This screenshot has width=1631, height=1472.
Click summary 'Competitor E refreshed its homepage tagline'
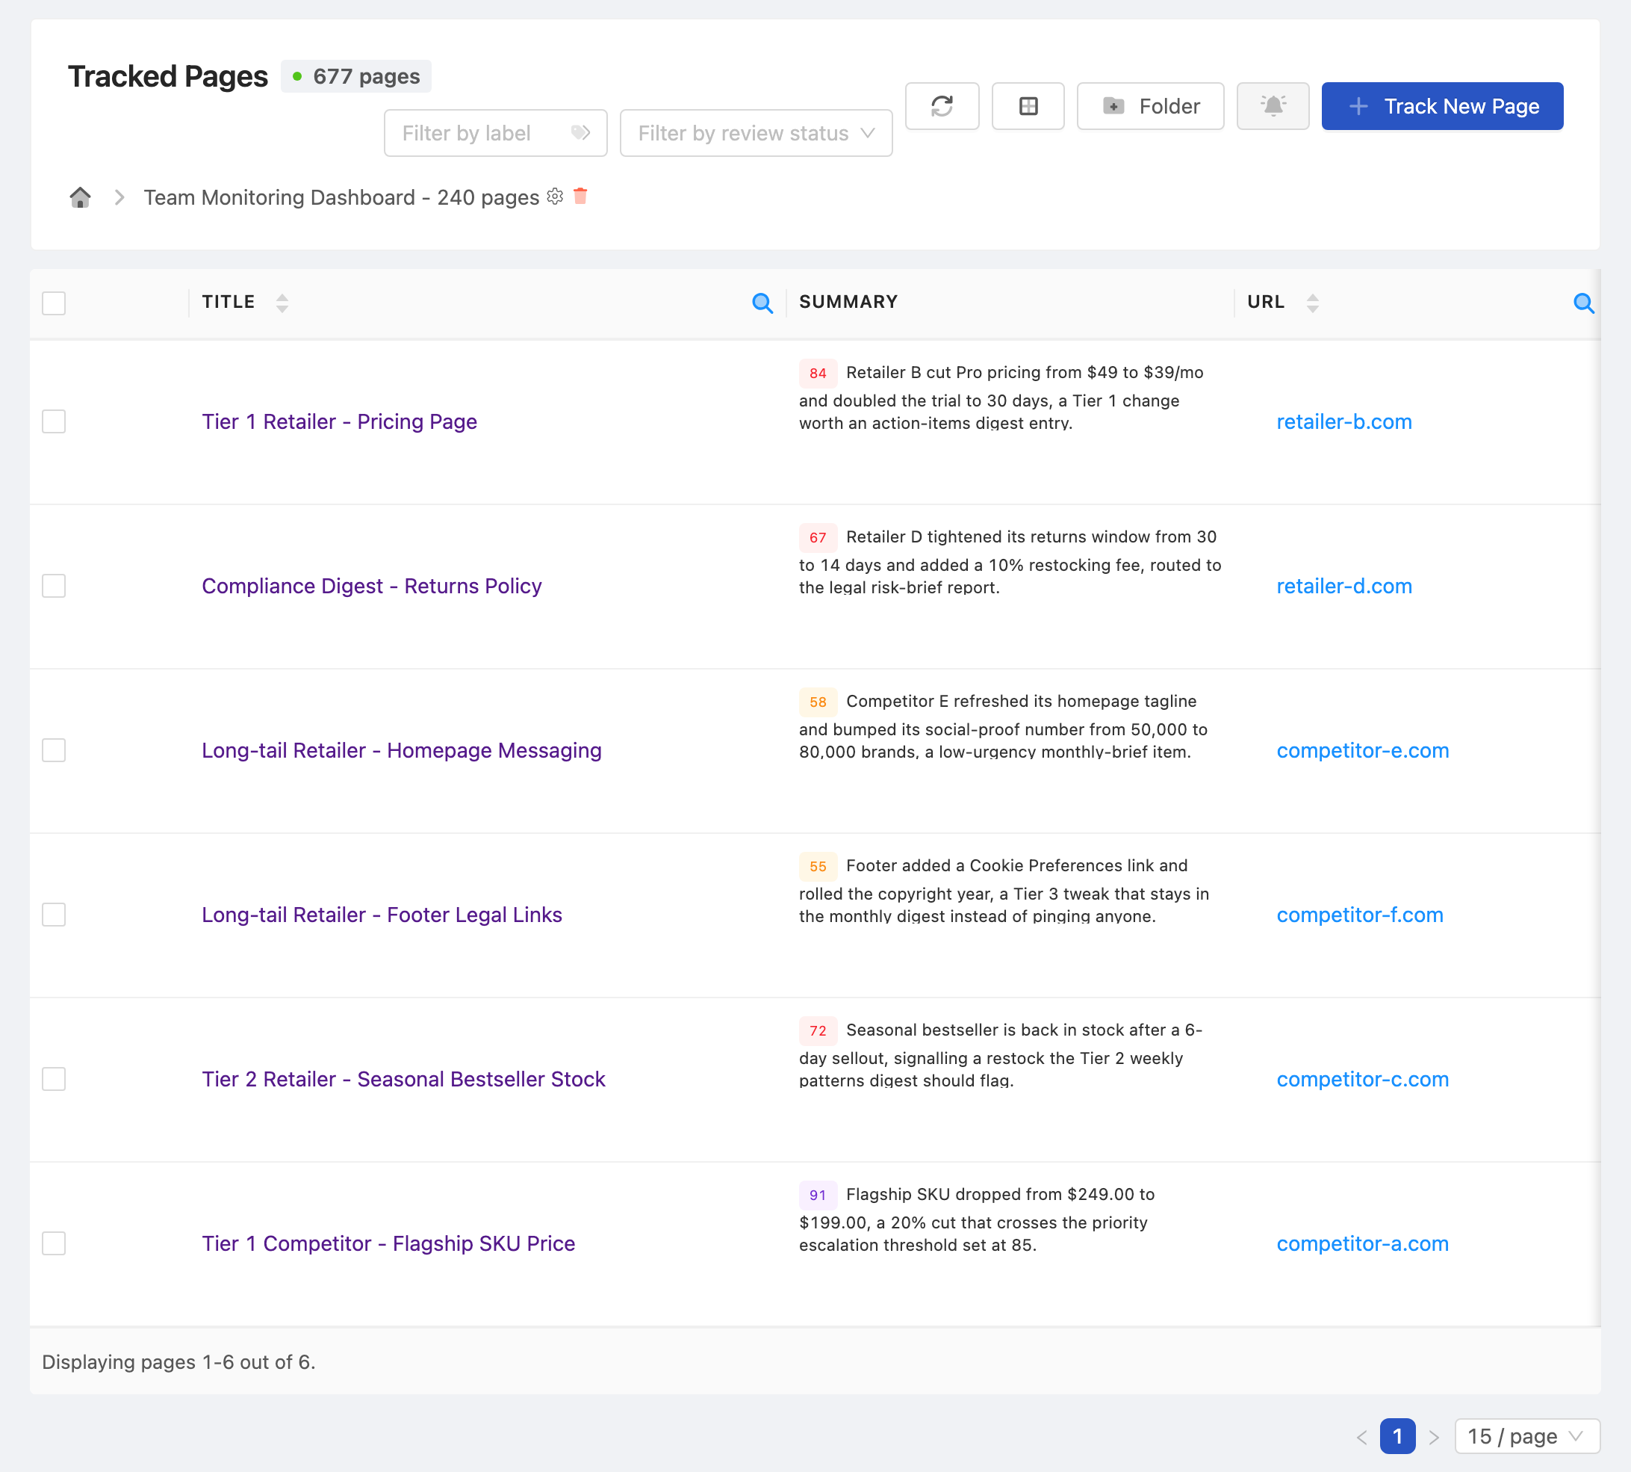point(1021,701)
